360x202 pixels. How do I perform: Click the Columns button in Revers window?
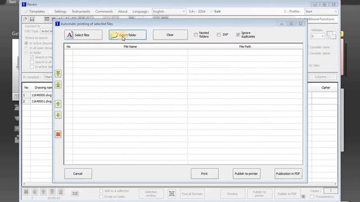point(322,77)
